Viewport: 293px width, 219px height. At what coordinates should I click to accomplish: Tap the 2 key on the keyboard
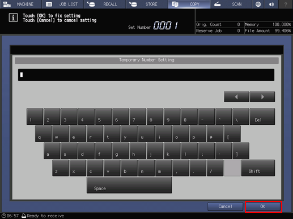(52, 116)
